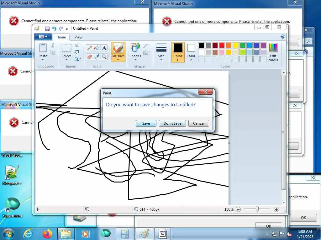This screenshot has width=321, height=240.
Task: Click the zoom in plus button
Action: click(276, 209)
